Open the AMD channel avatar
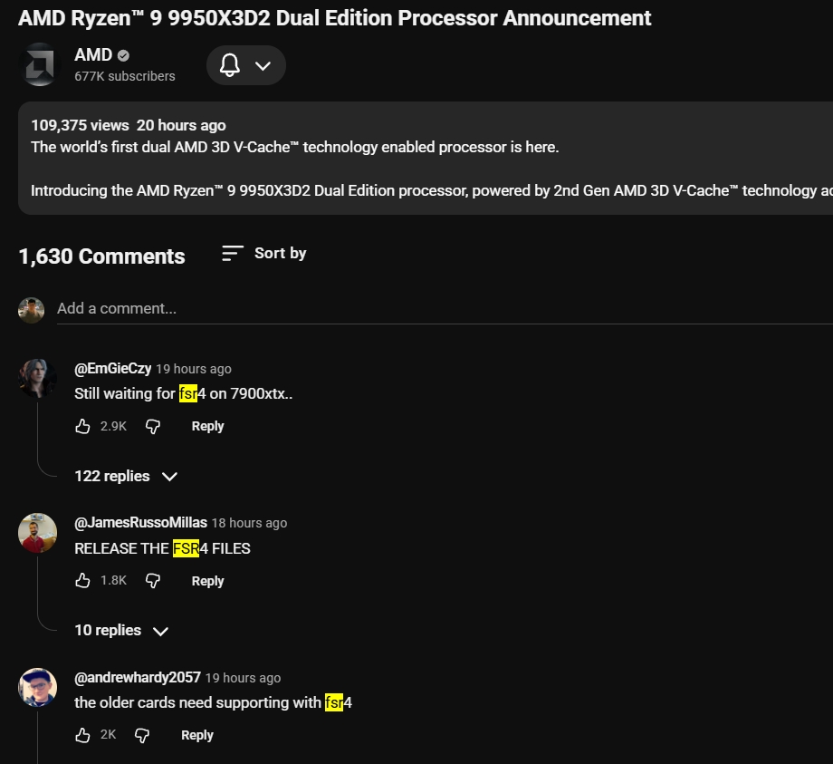 39,65
